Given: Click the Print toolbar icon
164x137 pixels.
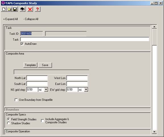Looking at the screenshot, I should pos(22,9).
